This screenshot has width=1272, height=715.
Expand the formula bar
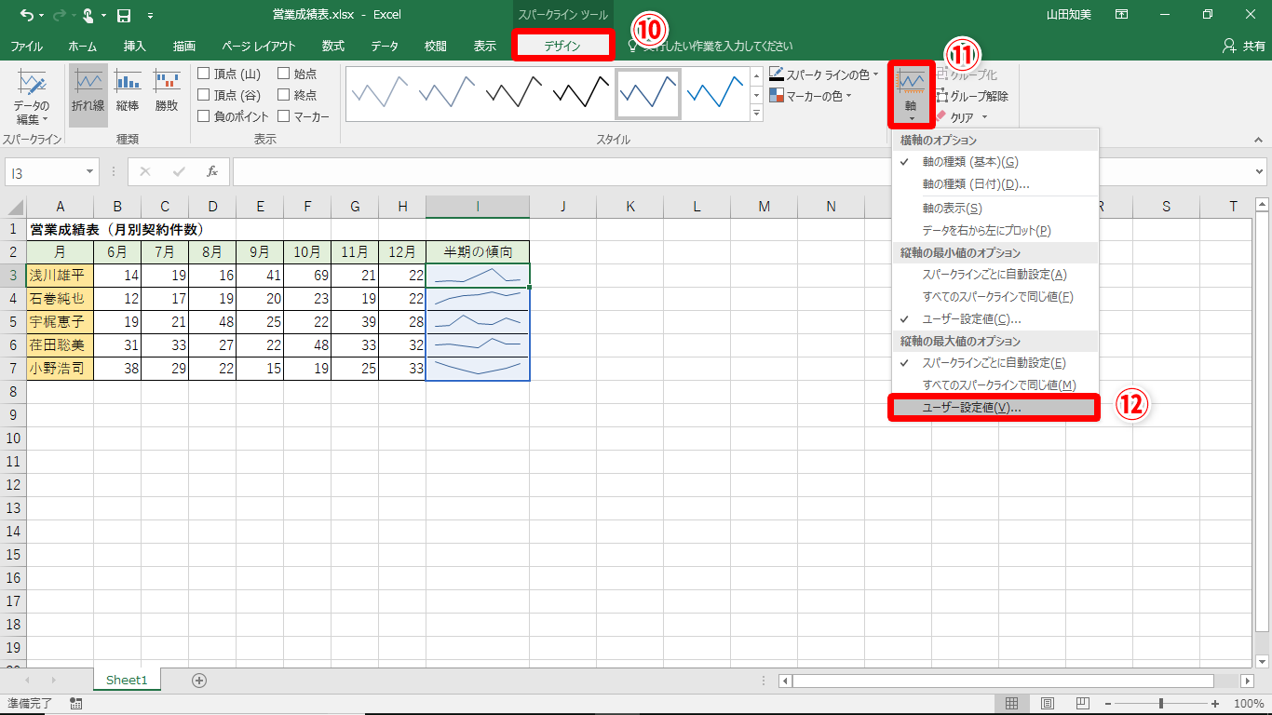(1260, 172)
